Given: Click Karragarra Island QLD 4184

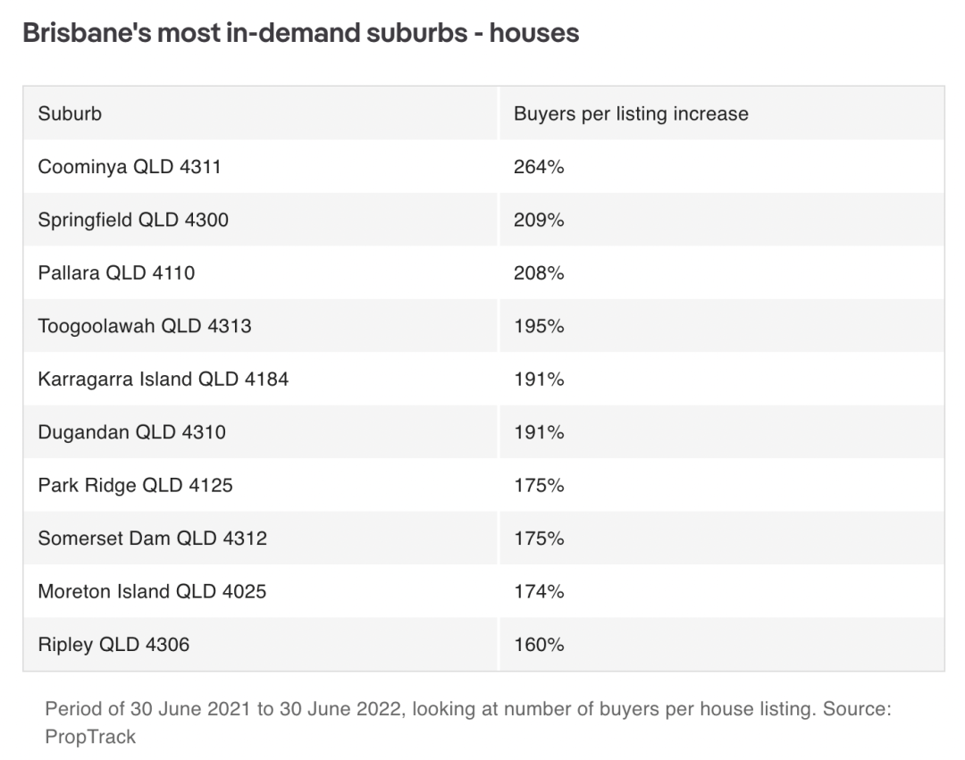Looking at the screenshot, I should (164, 379).
